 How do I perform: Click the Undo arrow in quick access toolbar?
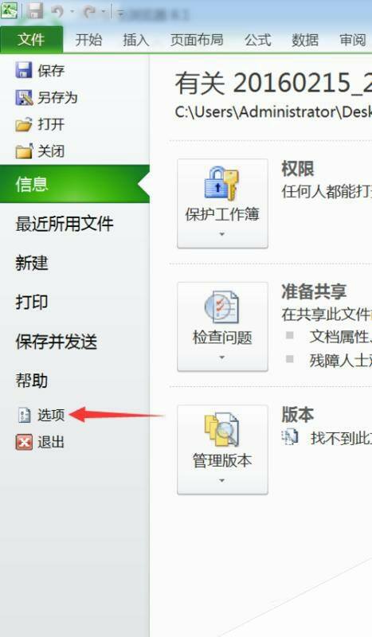pyautogui.click(x=57, y=12)
